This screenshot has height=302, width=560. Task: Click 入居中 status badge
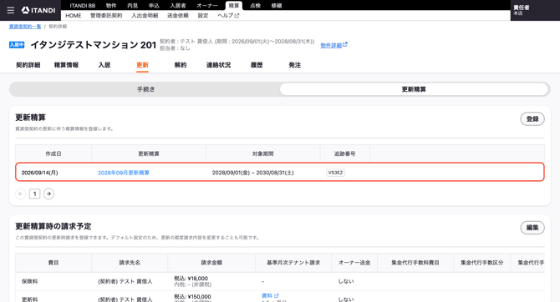(17, 45)
